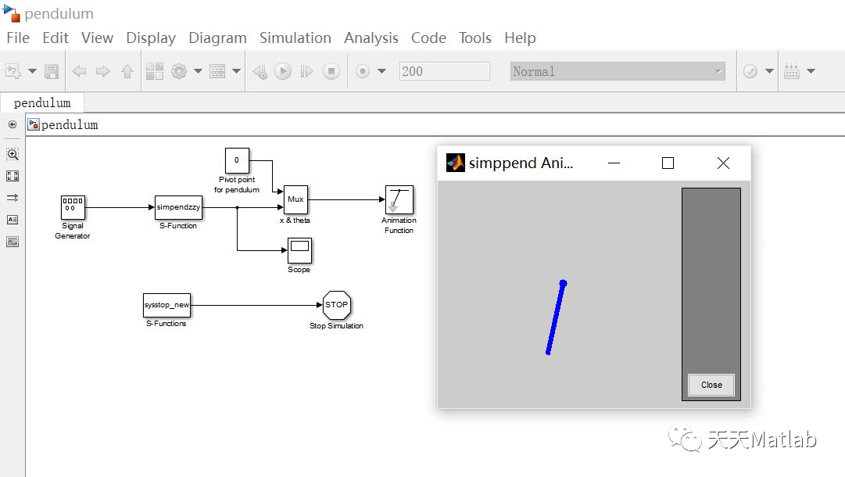Open the Code menu
Viewport: 845px width, 477px height.
coord(428,38)
